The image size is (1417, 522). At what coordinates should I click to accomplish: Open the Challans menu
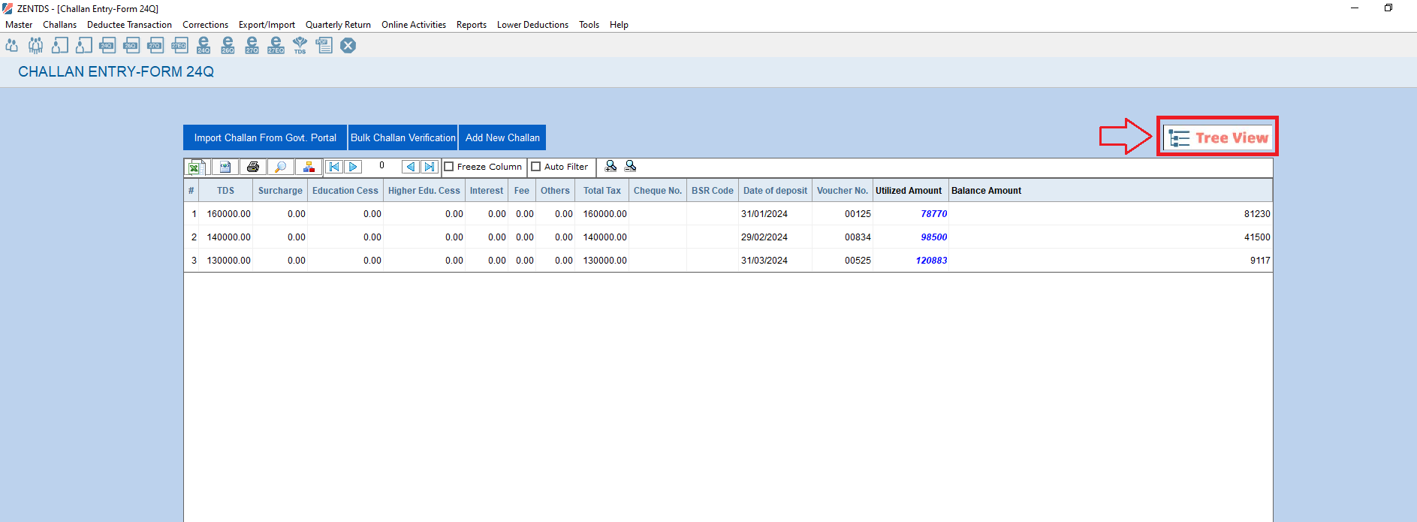click(x=60, y=25)
